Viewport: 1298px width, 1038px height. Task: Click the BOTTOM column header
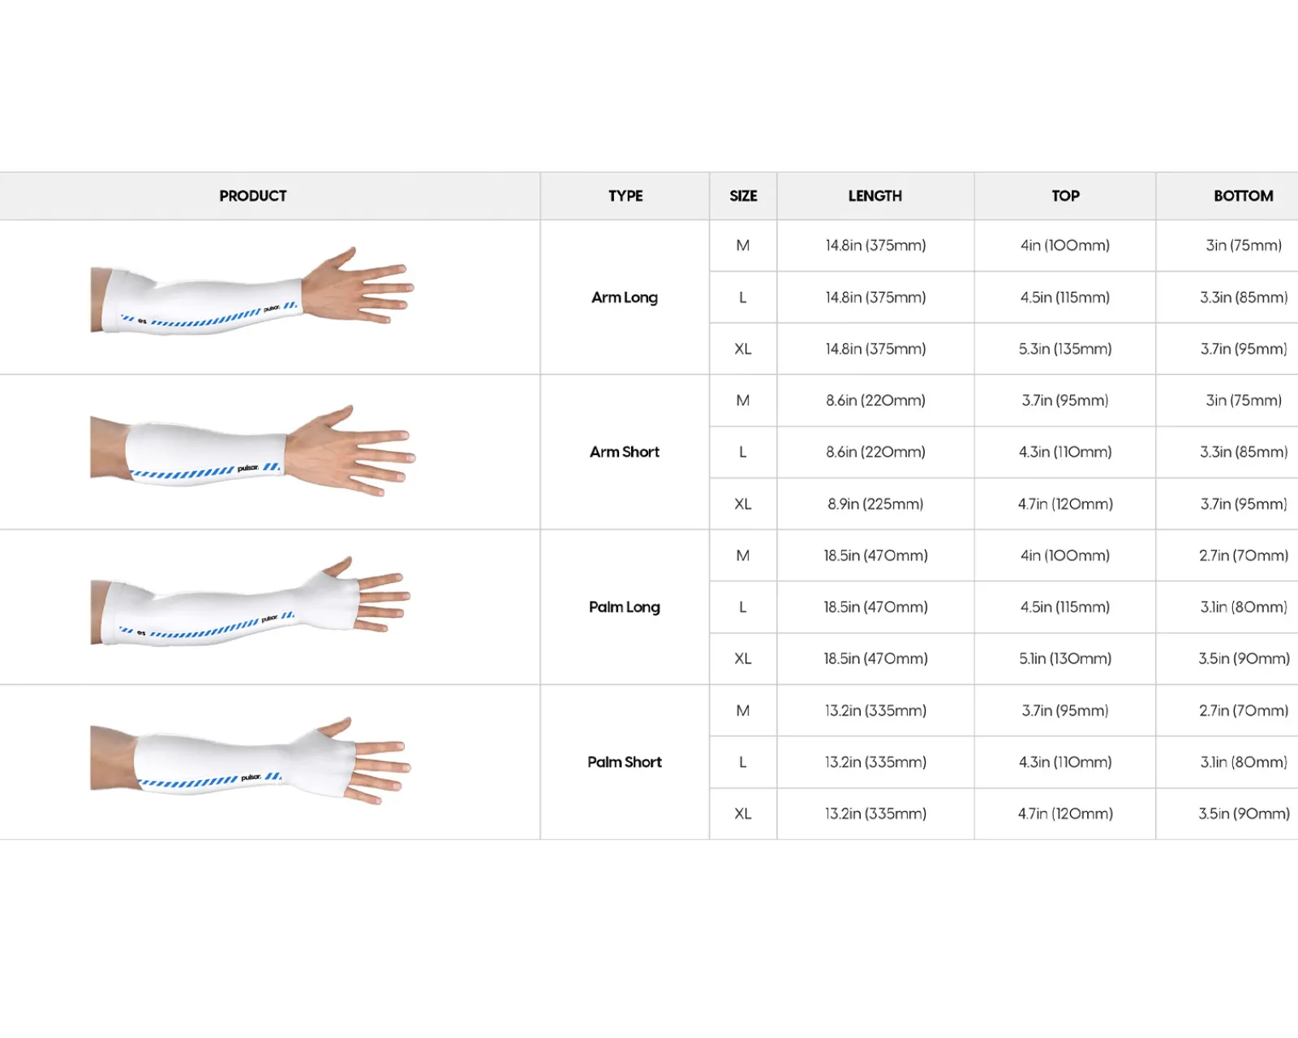(1243, 195)
